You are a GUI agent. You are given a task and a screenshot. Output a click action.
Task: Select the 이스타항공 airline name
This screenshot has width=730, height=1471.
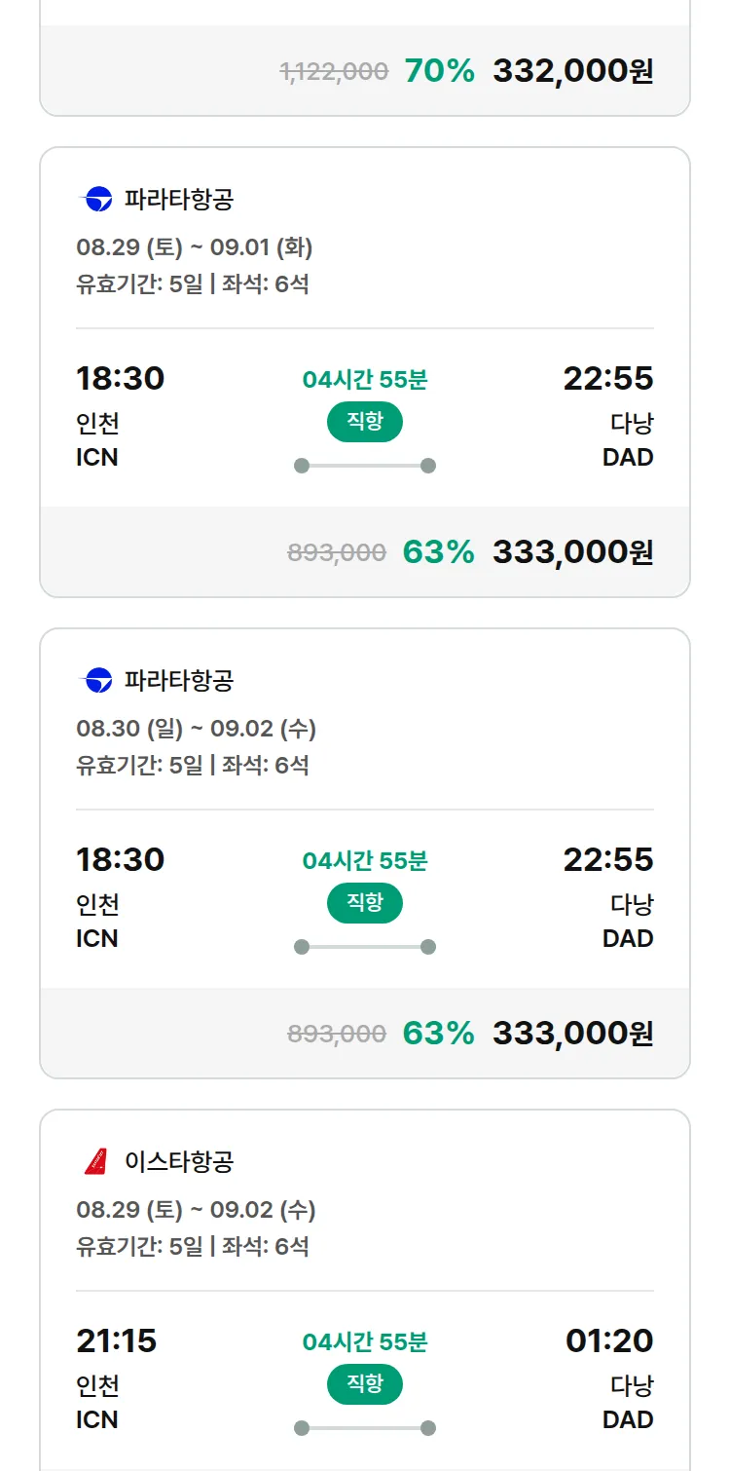[x=179, y=1161]
